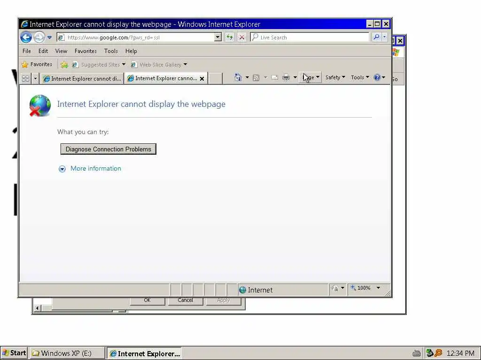The image size is (481, 360).
Task: Click the orange magnifier tray icon
Action: (438, 353)
